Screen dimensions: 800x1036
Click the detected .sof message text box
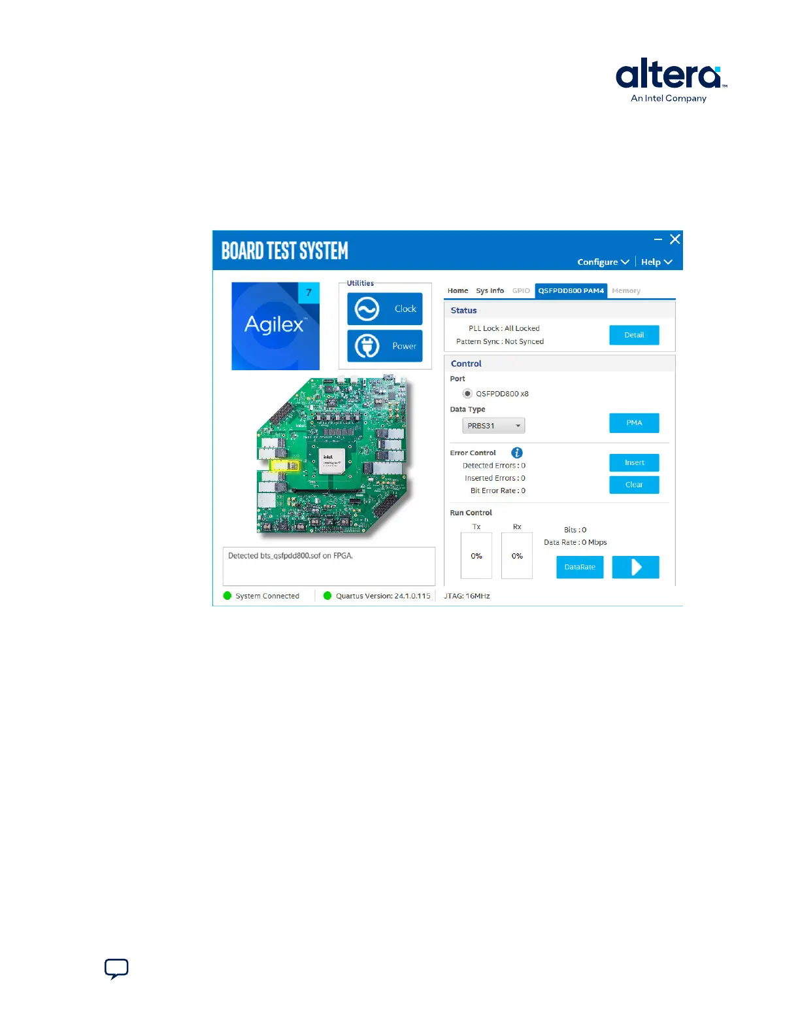(329, 566)
